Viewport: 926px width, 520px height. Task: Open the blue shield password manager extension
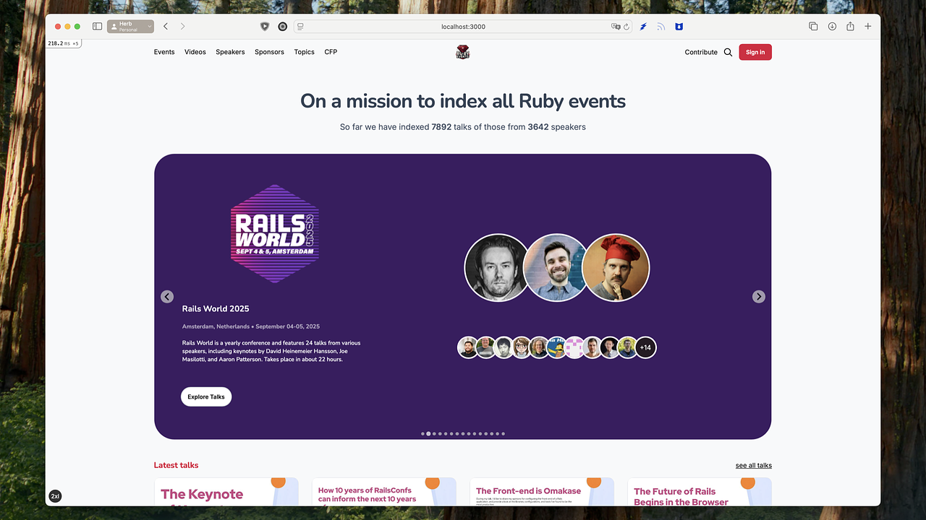tap(679, 27)
